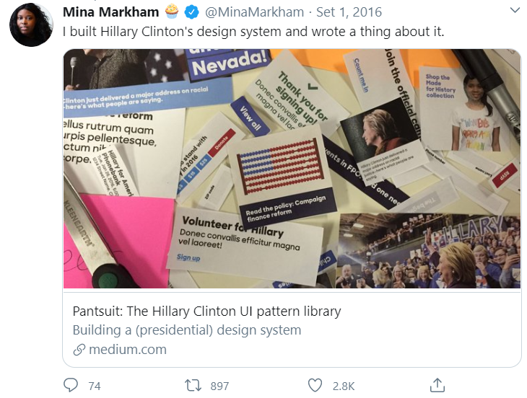The height and width of the screenshot is (398, 527).
Task: Open the preview image of the design cutouts
Action: click(x=292, y=169)
